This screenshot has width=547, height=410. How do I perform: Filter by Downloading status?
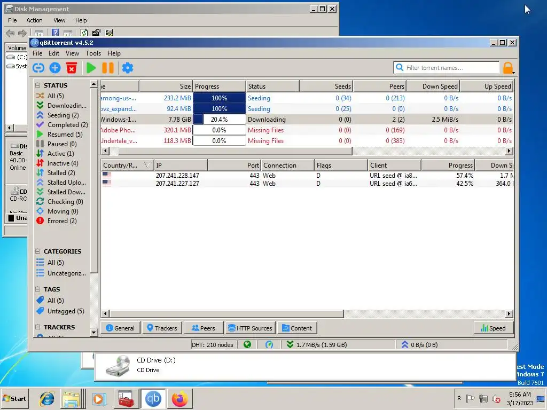[62, 105]
